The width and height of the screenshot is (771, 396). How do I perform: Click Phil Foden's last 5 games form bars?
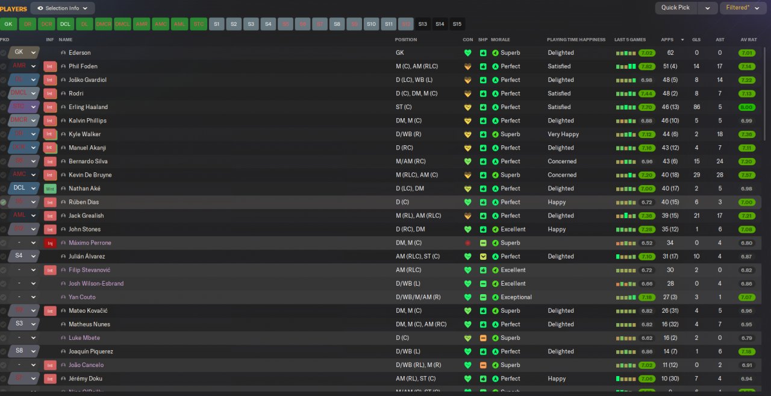[625, 66]
